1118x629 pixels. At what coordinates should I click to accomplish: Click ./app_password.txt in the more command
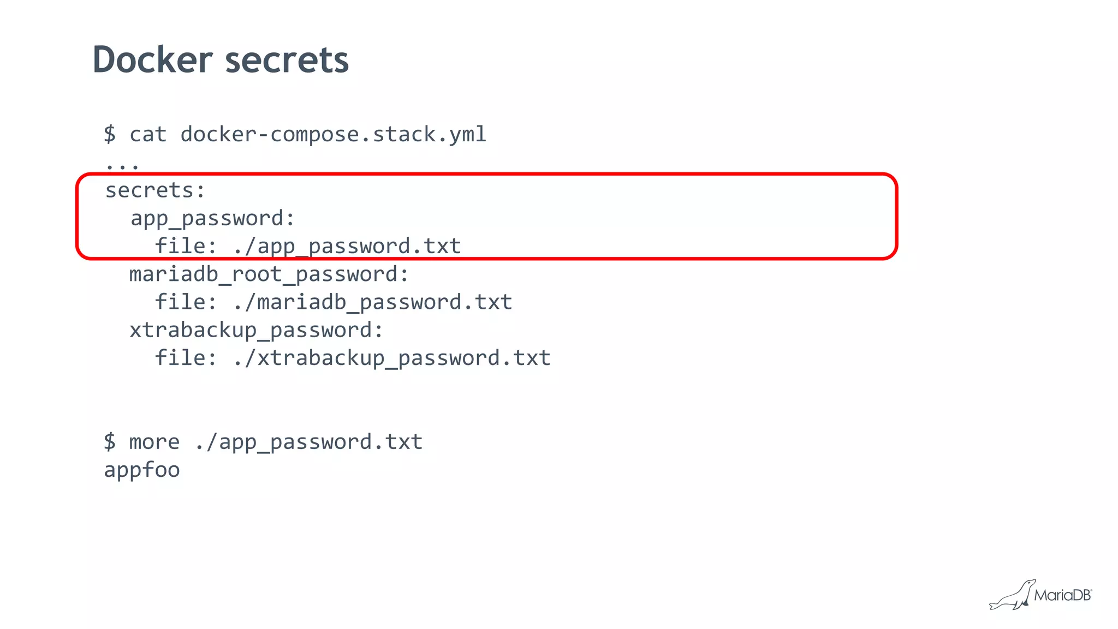coord(309,442)
